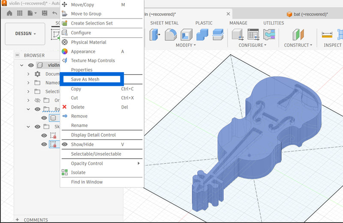Go to the Home icon in toolbar
The width and height of the screenshot is (343, 223).
(x=9, y=13)
